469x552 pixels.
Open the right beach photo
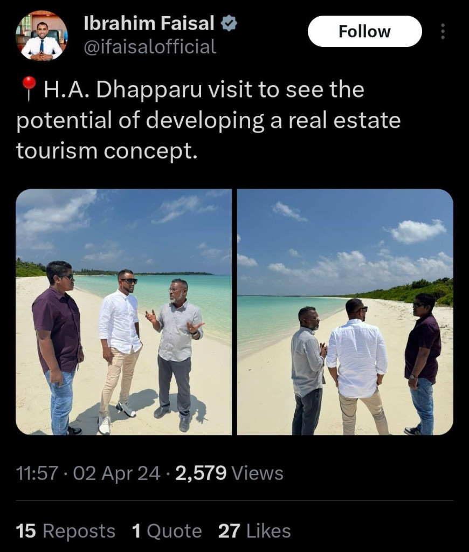click(345, 312)
